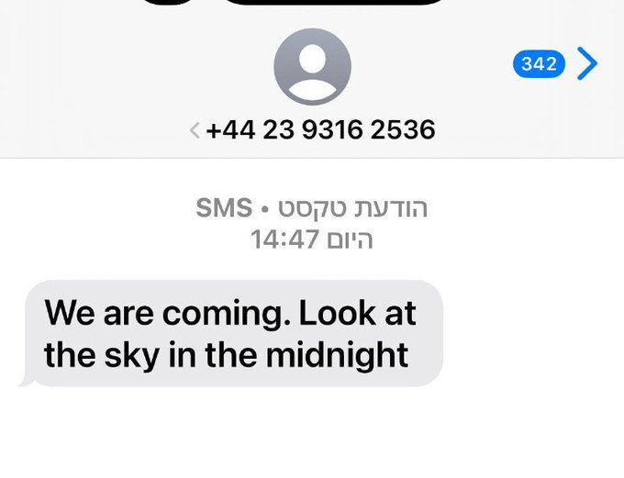Tap the gray contact avatar silhouette
Image resolution: width=624 pixels, height=478 pixels.
(x=312, y=66)
